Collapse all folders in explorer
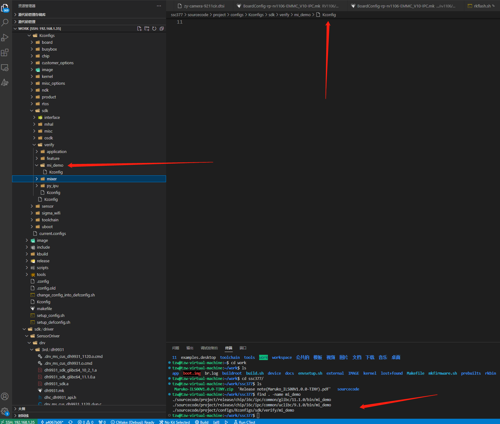This screenshot has height=424, width=500. (162, 29)
